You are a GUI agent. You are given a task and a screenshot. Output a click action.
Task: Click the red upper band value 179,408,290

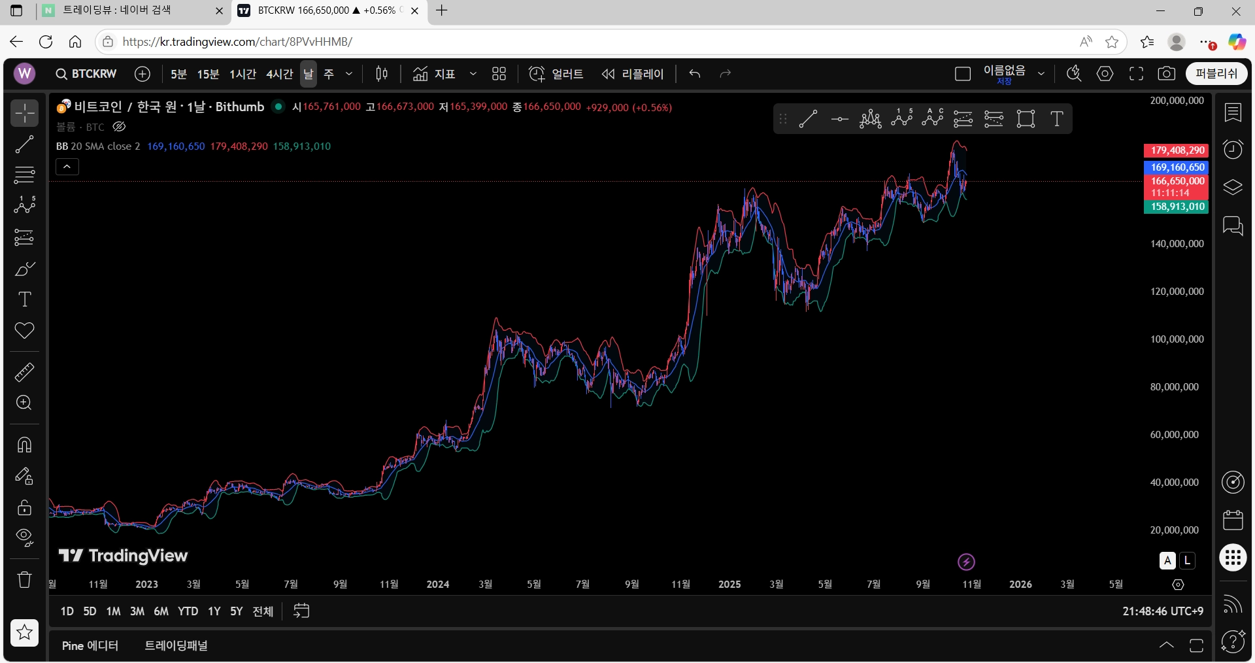click(x=239, y=146)
